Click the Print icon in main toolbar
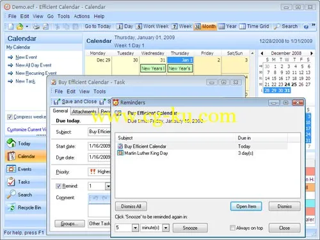 point(36,26)
